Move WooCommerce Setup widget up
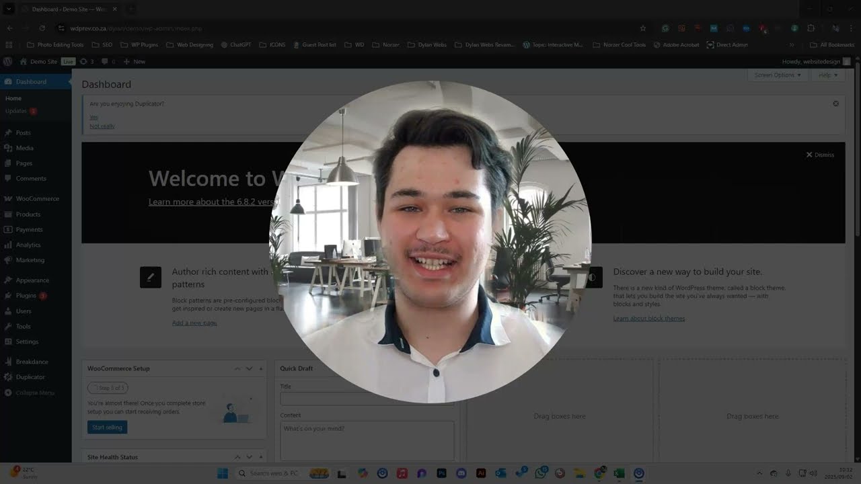Screen dimensions: 861x484 click(x=237, y=368)
